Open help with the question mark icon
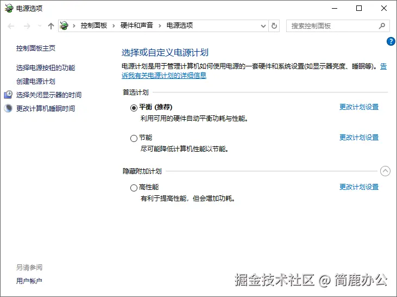397x297 pixels. pyautogui.click(x=391, y=41)
